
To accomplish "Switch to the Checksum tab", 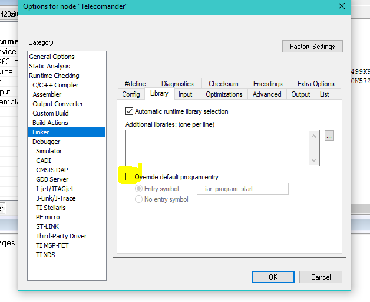I will click(223, 84).
